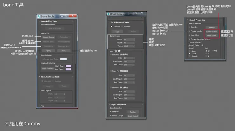Click the Create End button
This screenshot has width=235, height=131.
coord(64,37)
